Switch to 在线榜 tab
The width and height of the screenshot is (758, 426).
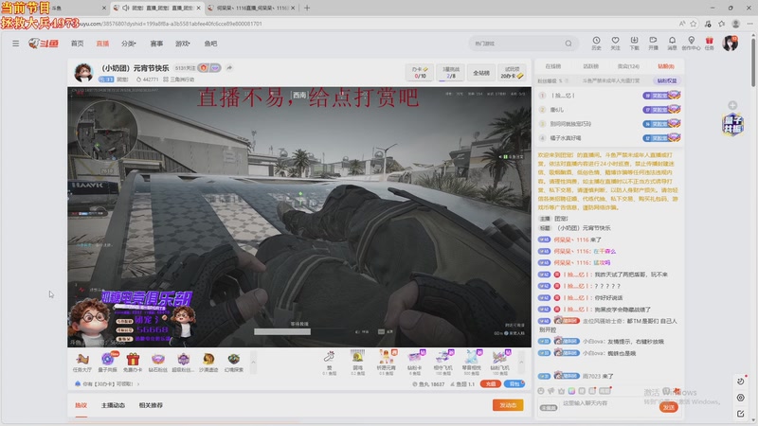click(x=553, y=66)
